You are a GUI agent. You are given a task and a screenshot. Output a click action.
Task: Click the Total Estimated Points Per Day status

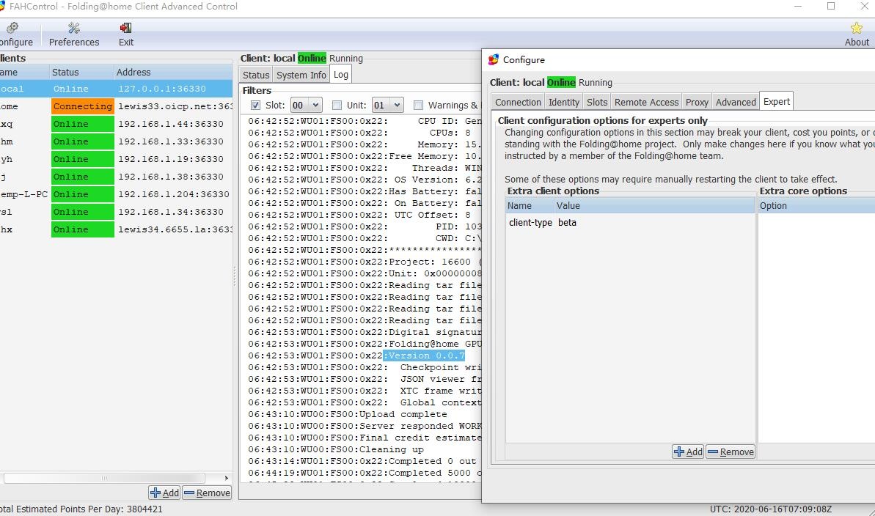click(x=81, y=509)
